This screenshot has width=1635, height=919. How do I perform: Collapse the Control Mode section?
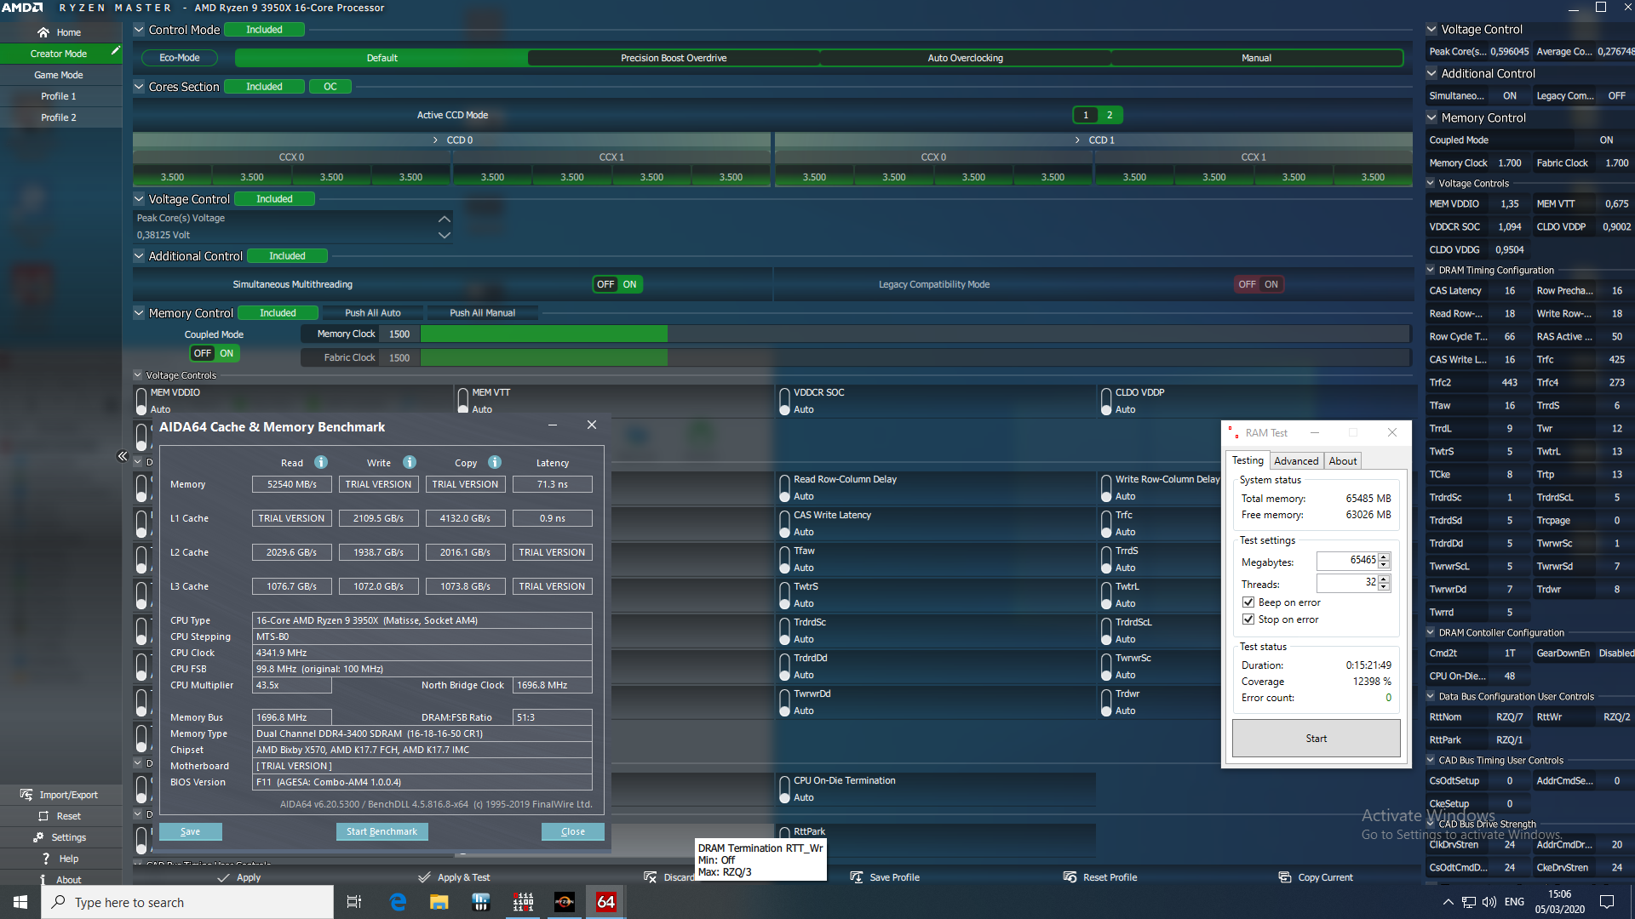point(139,30)
